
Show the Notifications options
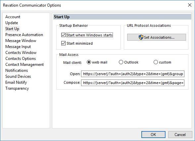(17, 70)
